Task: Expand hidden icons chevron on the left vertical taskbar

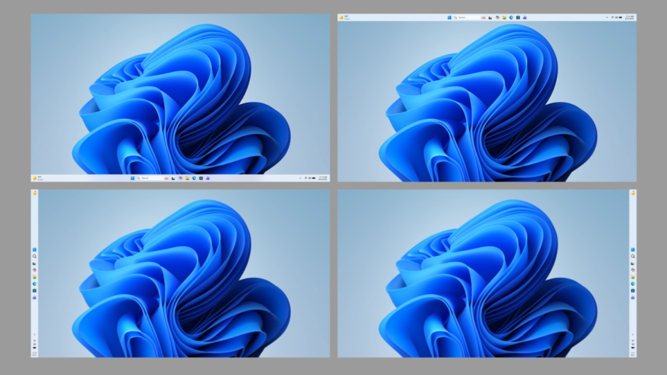Action: coord(34,334)
